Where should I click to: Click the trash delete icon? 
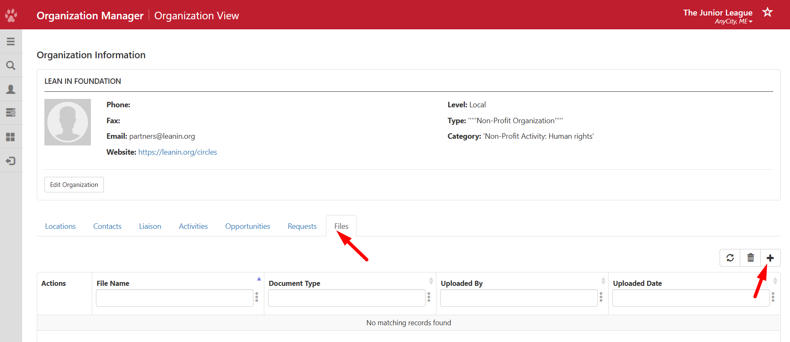point(751,258)
